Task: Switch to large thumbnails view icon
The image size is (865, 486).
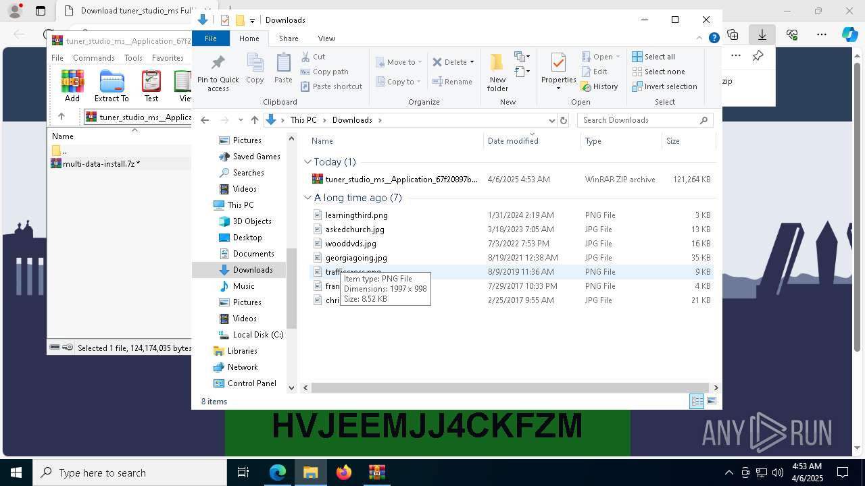Action: 712,402
